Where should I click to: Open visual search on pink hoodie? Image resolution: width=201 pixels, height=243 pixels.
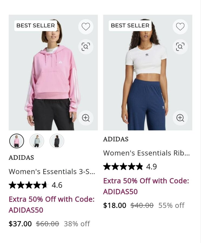(86, 47)
